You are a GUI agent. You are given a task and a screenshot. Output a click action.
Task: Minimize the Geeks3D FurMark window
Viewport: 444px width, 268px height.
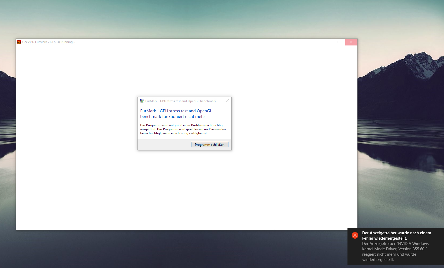coord(327,42)
